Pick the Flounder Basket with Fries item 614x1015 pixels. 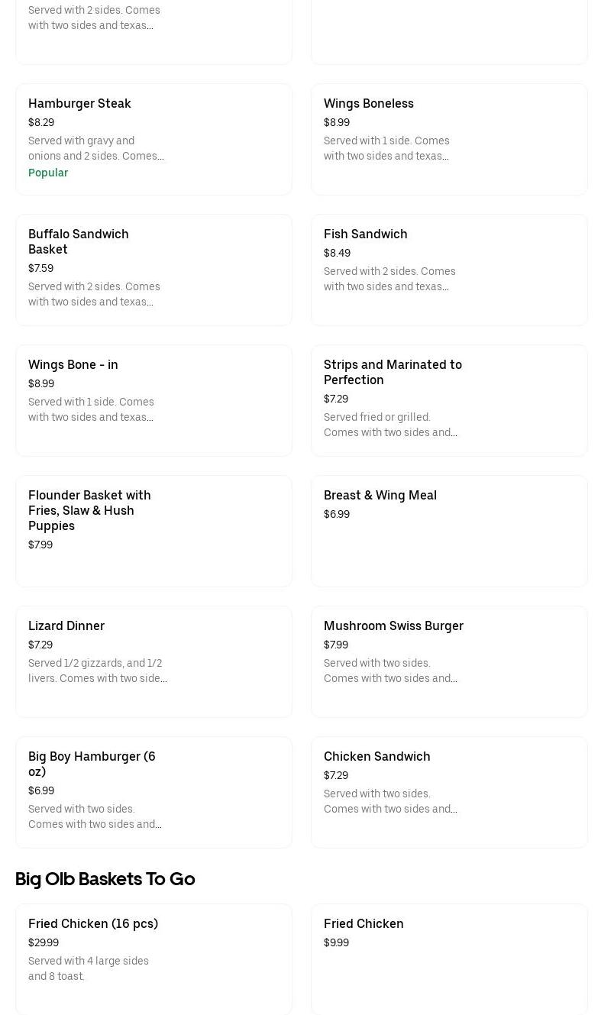[89, 510]
